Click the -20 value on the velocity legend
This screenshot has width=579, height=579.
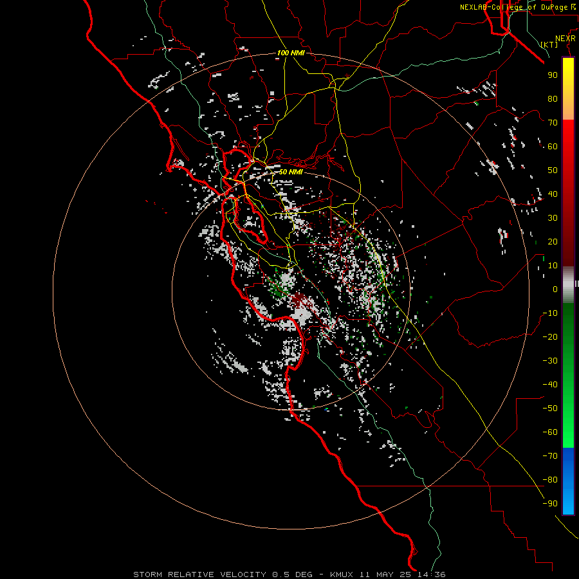pos(550,336)
